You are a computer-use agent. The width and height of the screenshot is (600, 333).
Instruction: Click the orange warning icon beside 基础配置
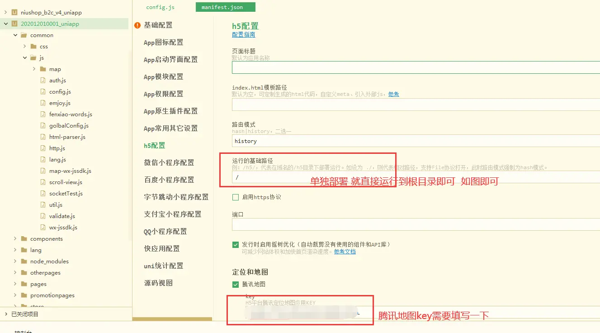[x=137, y=26]
